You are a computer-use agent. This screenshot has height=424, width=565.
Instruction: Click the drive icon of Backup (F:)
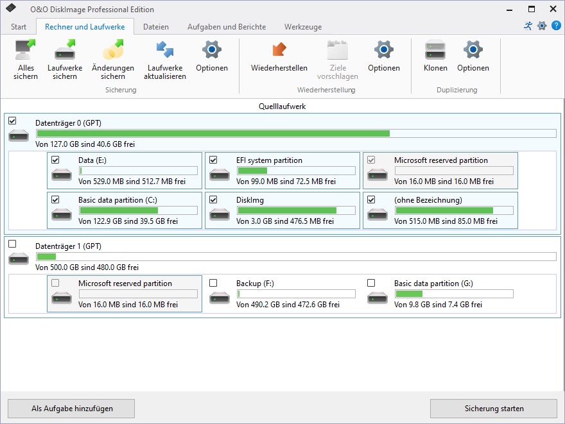[x=220, y=298]
